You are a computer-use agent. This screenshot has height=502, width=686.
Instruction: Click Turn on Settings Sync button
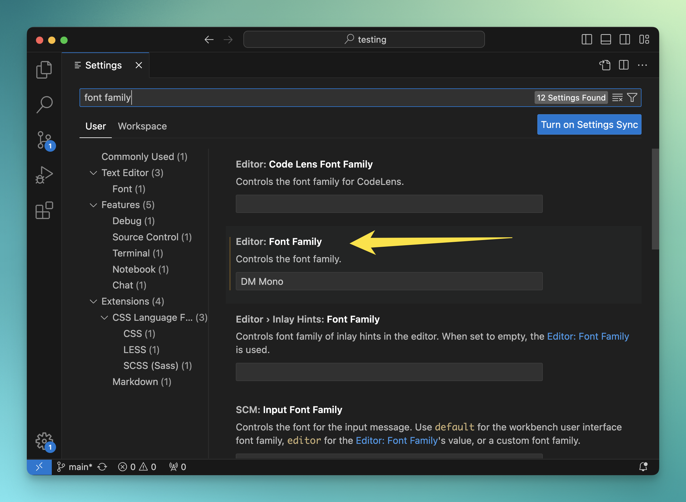click(x=589, y=125)
